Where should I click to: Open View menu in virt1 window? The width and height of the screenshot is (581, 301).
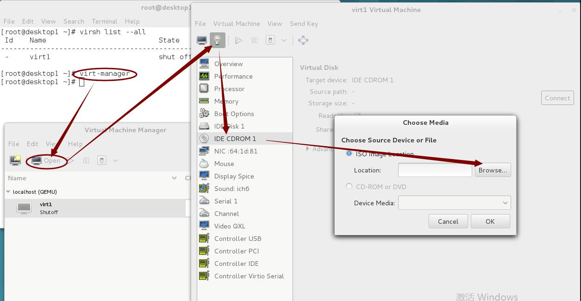point(275,24)
